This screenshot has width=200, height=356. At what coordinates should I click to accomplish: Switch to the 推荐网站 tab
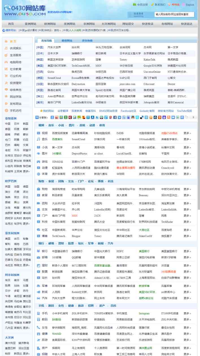(67, 41)
